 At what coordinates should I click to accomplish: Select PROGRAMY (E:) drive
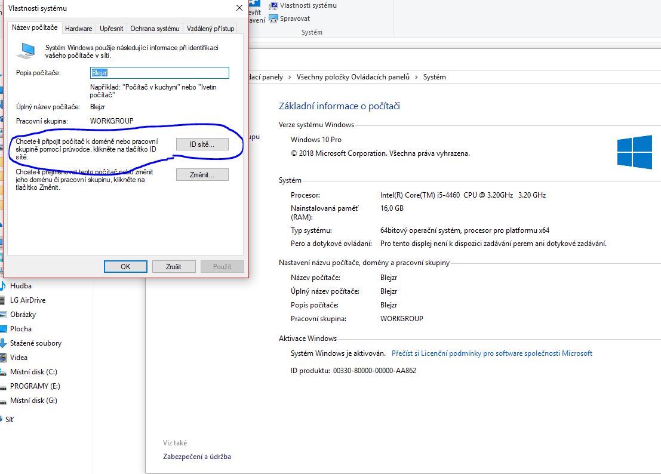(35, 386)
